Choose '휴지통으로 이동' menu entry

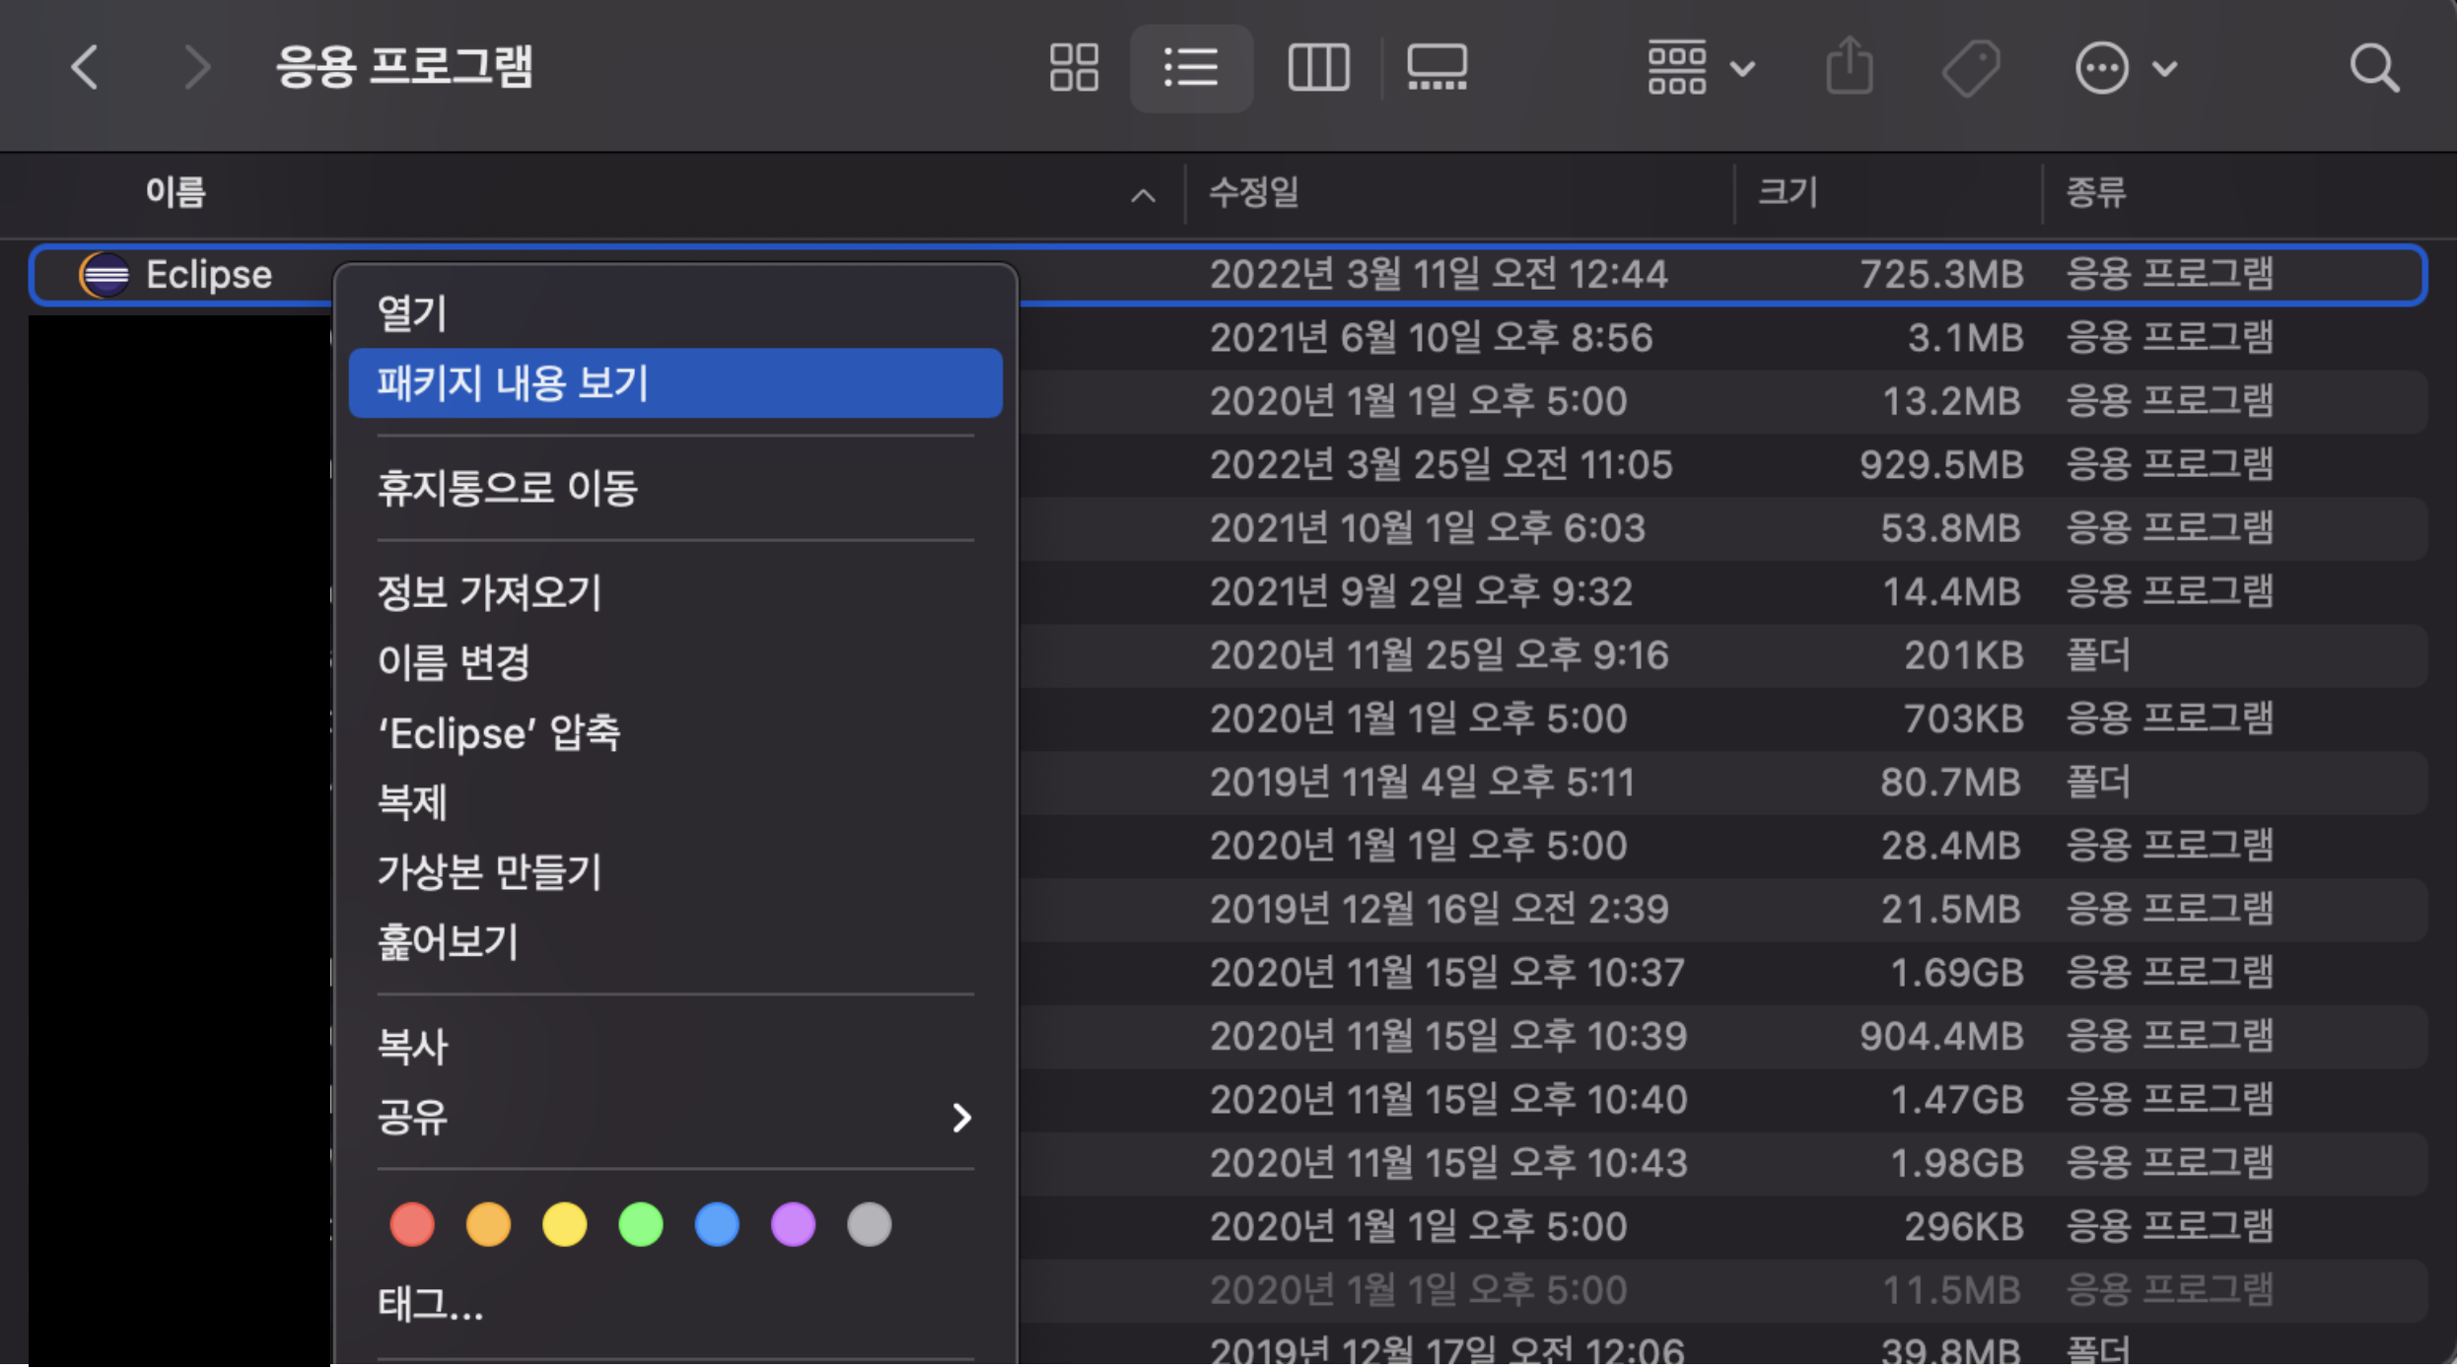point(508,489)
